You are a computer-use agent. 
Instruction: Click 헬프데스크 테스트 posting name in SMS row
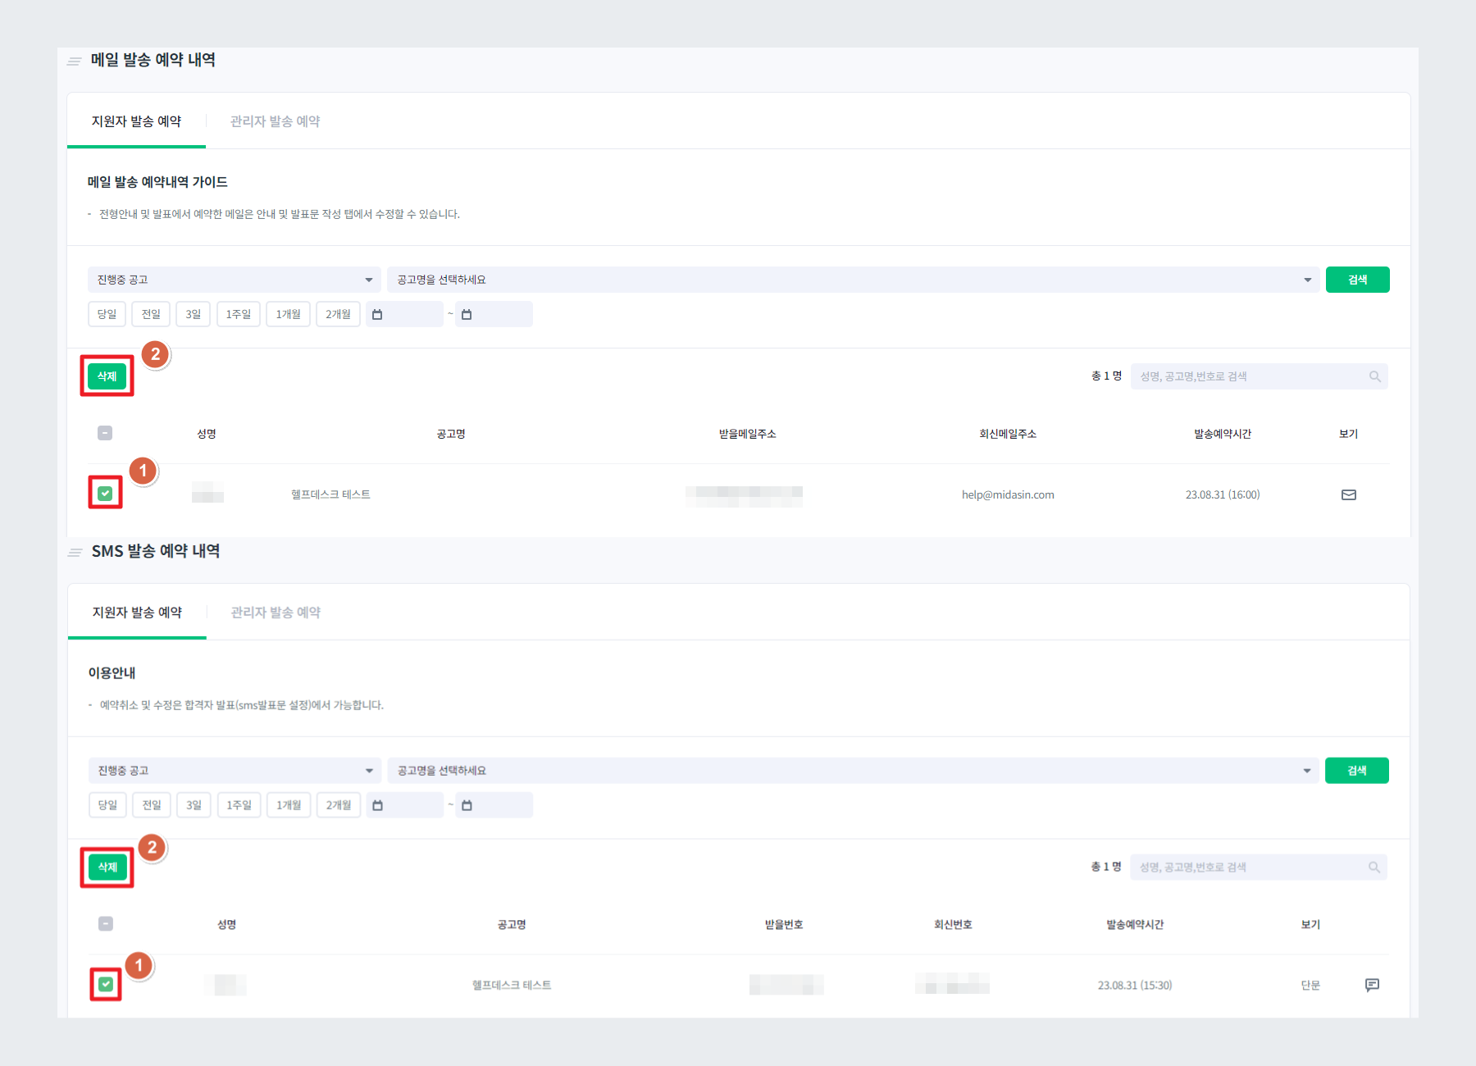512,985
